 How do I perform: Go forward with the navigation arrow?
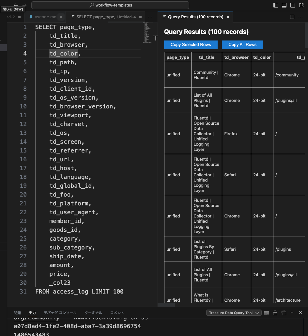pyautogui.click(x=23, y=5)
